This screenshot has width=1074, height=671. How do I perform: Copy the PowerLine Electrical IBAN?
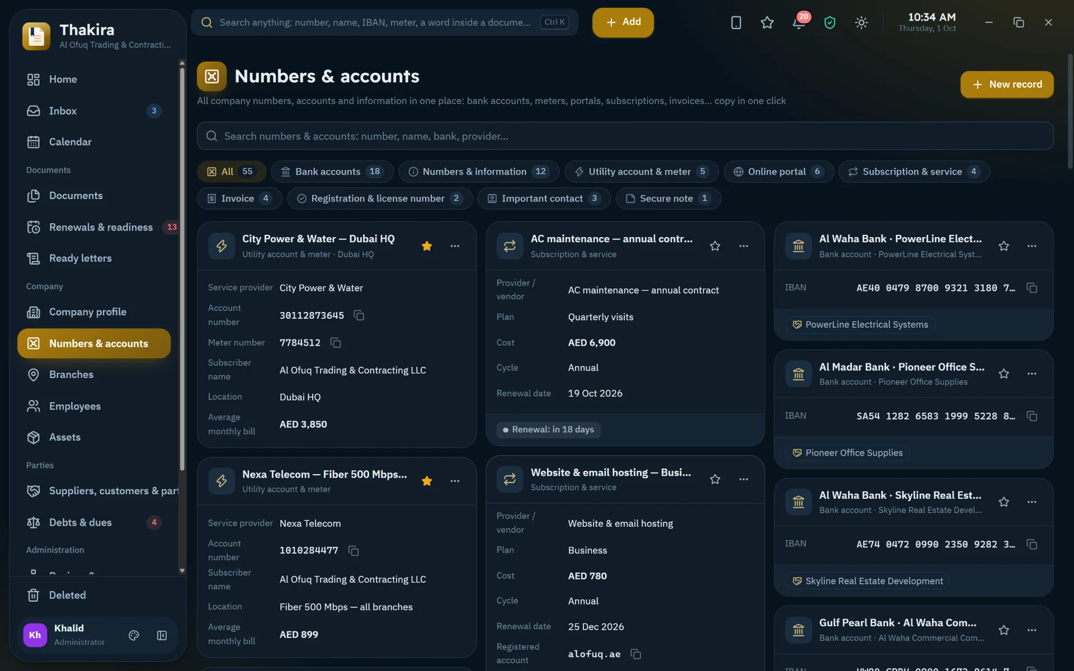[1032, 288]
